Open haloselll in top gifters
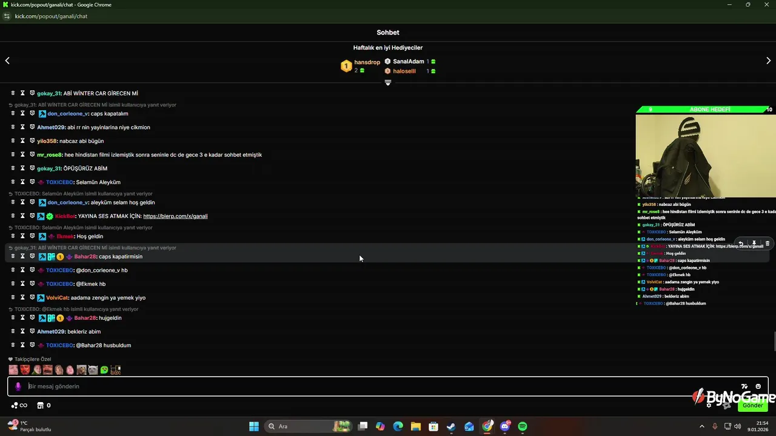 (x=404, y=71)
